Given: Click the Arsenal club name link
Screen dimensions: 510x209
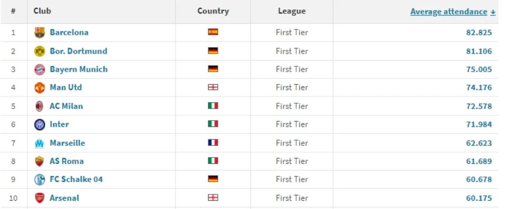Looking at the screenshot, I should [64, 198].
